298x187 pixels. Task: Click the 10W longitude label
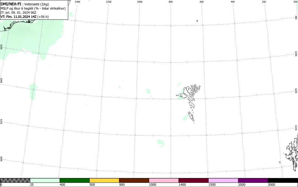[x=140, y=2]
